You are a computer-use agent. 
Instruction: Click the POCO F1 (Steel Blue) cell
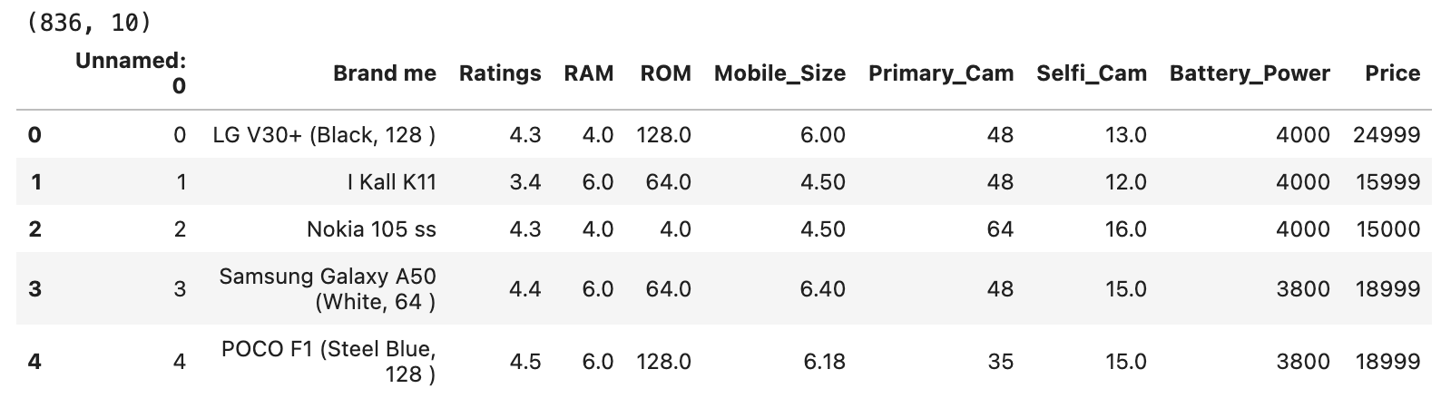(x=328, y=362)
